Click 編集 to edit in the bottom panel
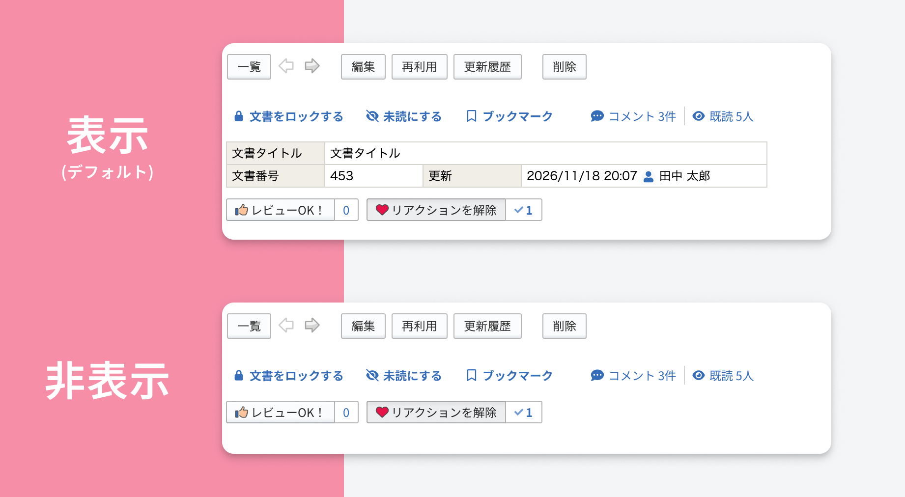 pyautogui.click(x=363, y=326)
